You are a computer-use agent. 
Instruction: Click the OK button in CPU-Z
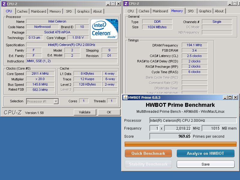point(109,112)
